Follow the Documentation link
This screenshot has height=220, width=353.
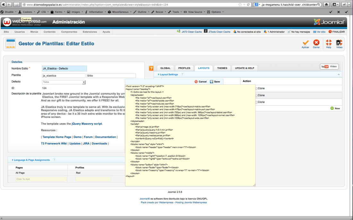coord(105,137)
